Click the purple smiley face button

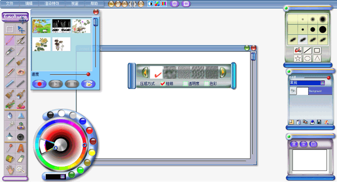click(175, 4)
